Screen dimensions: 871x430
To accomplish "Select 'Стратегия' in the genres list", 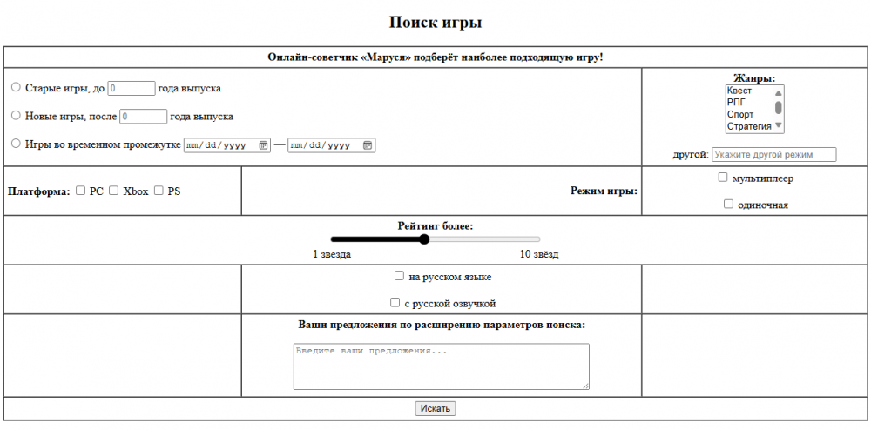I will [749, 126].
